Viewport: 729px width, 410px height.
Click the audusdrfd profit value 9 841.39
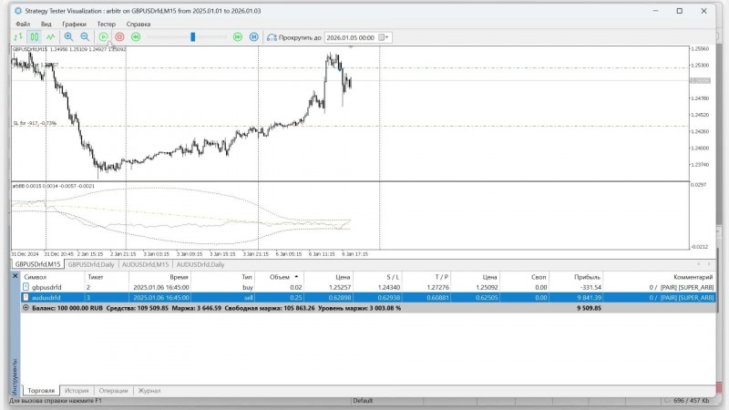tap(588, 298)
